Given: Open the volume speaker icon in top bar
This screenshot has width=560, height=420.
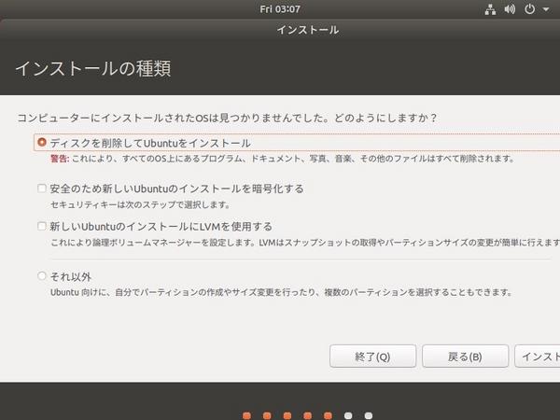Looking at the screenshot, I should click(x=510, y=9).
